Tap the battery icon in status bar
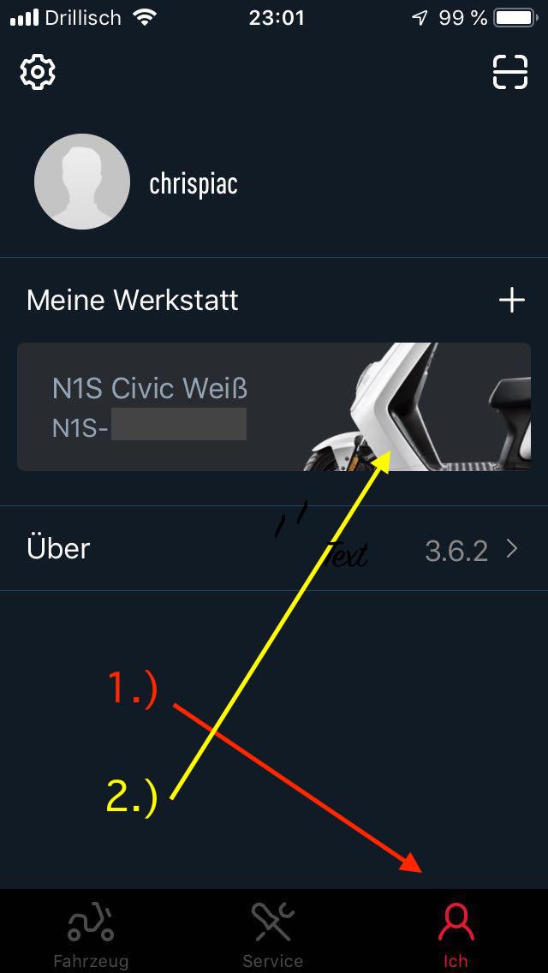 point(515,18)
